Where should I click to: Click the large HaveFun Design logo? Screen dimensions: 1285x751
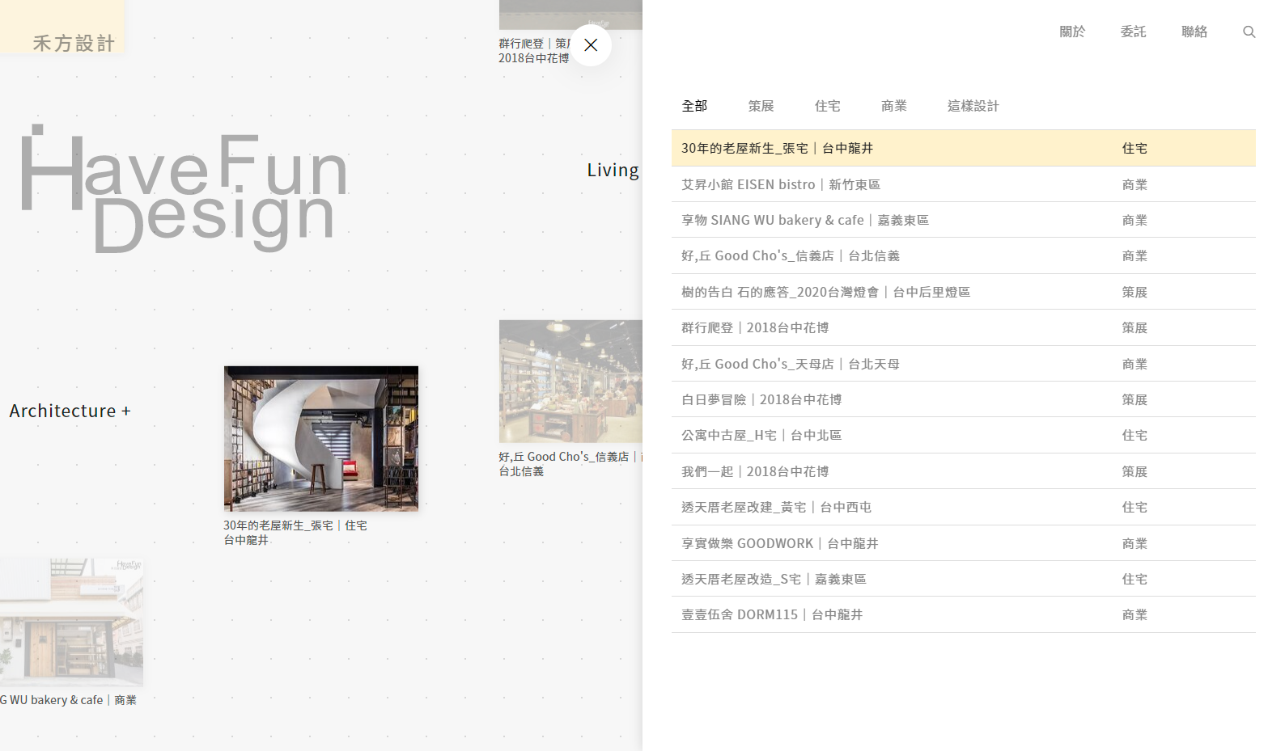(x=184, y=190)
